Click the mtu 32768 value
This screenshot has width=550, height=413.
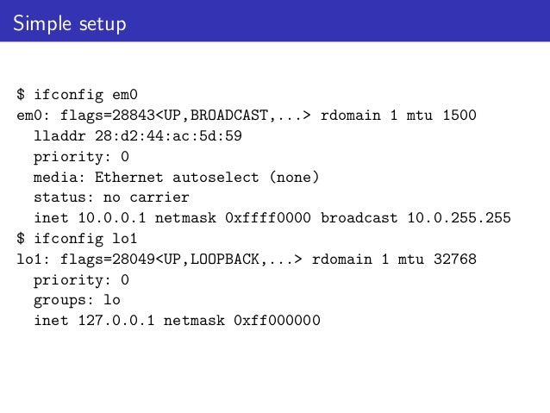tap(437, 260)
